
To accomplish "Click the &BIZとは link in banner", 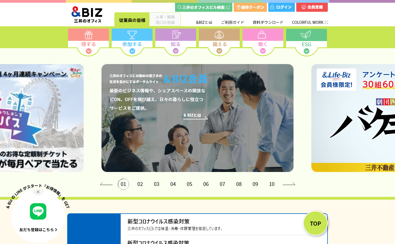I will (x=195, y=116).
